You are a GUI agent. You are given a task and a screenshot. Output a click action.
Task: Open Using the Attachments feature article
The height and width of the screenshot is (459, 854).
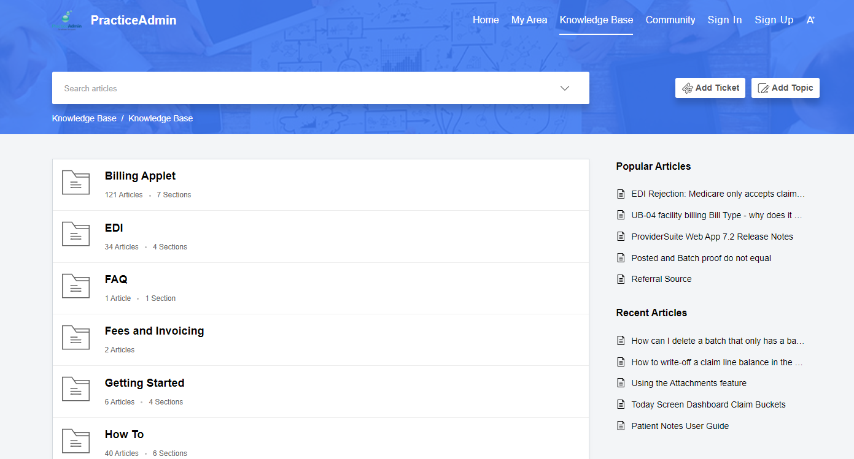point(689,383)
